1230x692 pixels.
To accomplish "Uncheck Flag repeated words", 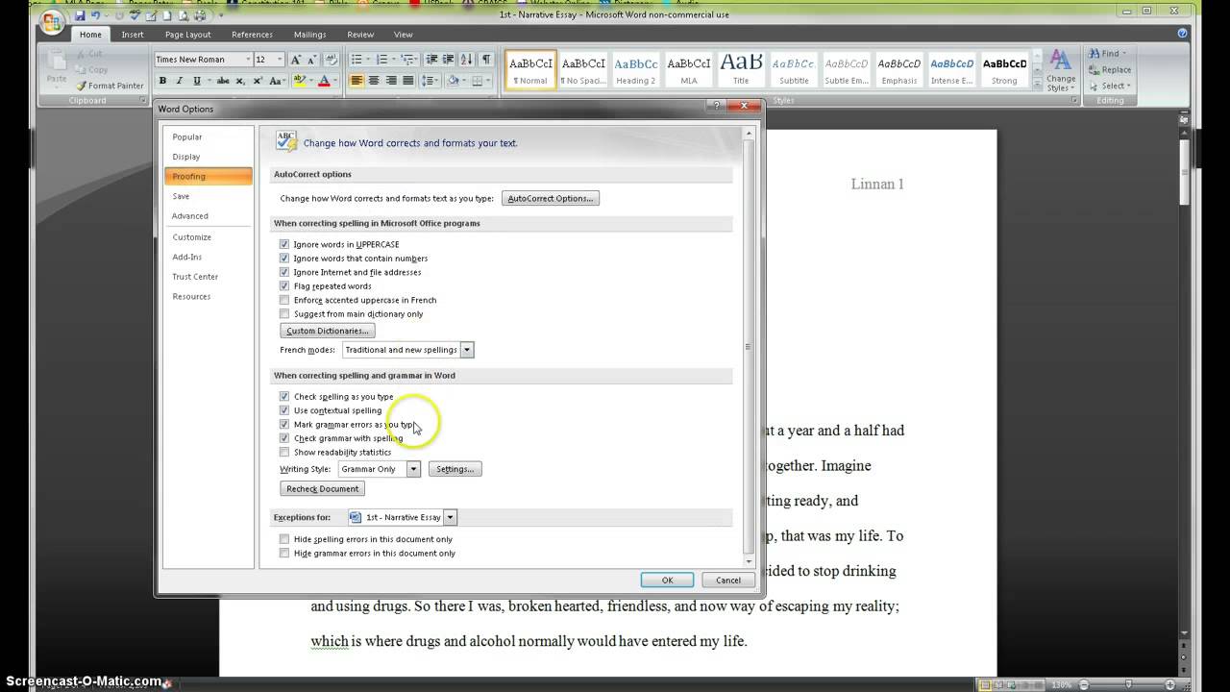I will coord(284,285).
